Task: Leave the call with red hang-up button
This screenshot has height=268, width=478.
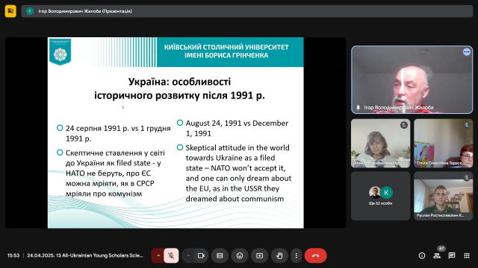Action: click(315, 255)
